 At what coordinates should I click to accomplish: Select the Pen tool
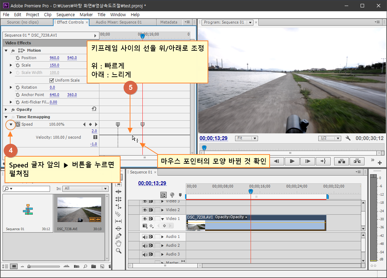118,236
